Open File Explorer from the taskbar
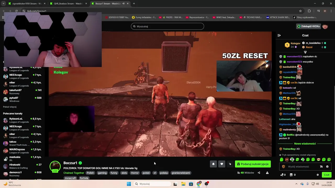This screenshot has width=335, height=188. pyautogui.click(x=183, y=184)
